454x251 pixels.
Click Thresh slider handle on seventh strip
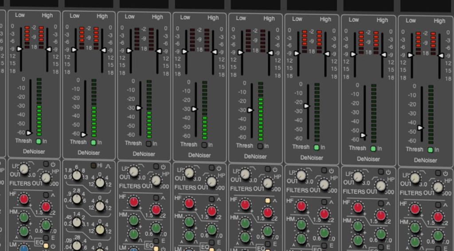pos(364,135)
